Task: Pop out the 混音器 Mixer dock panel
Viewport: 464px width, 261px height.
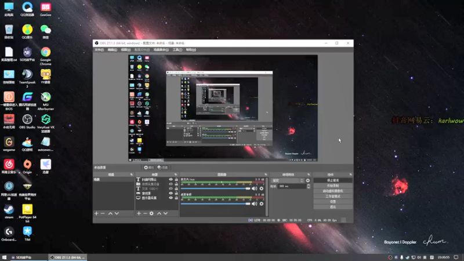Action: pos(266,175)
